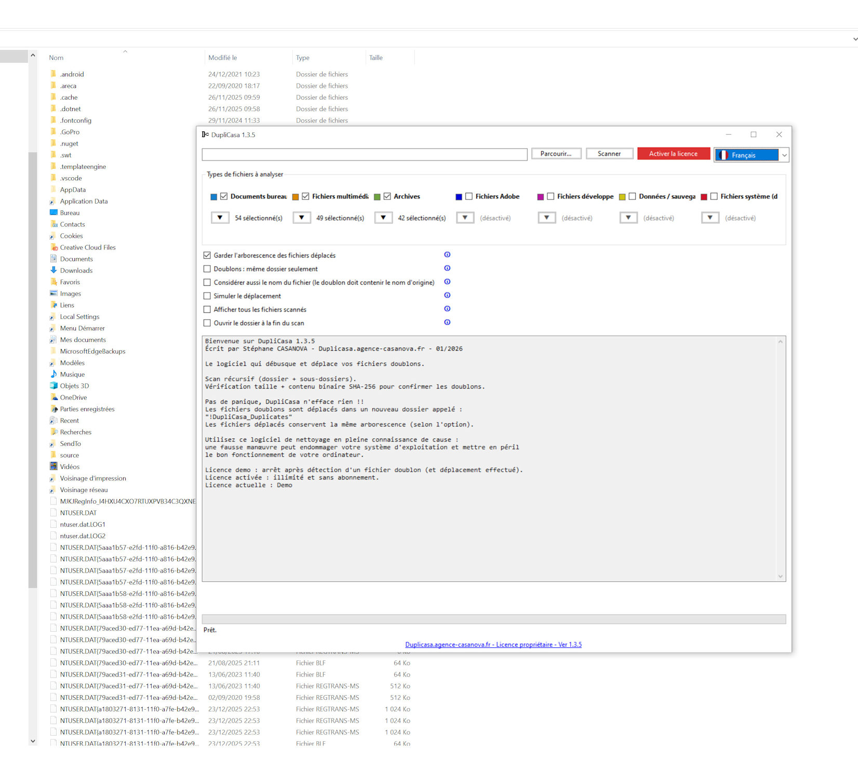
Task: Sort files by the Taille column header
Action: (376, 58)
